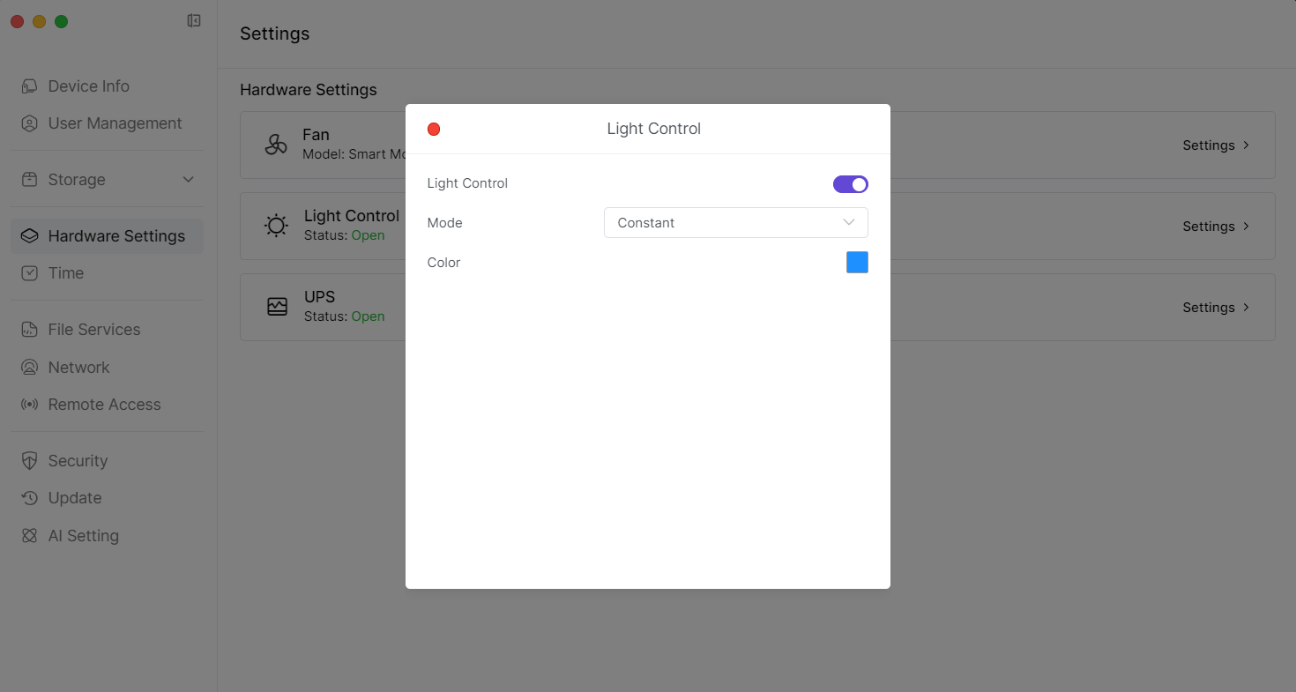The height and width of the screenshot is (692, 1296).
Task: Open Fan settings via Settings arrow
Action: [1216, 145]
